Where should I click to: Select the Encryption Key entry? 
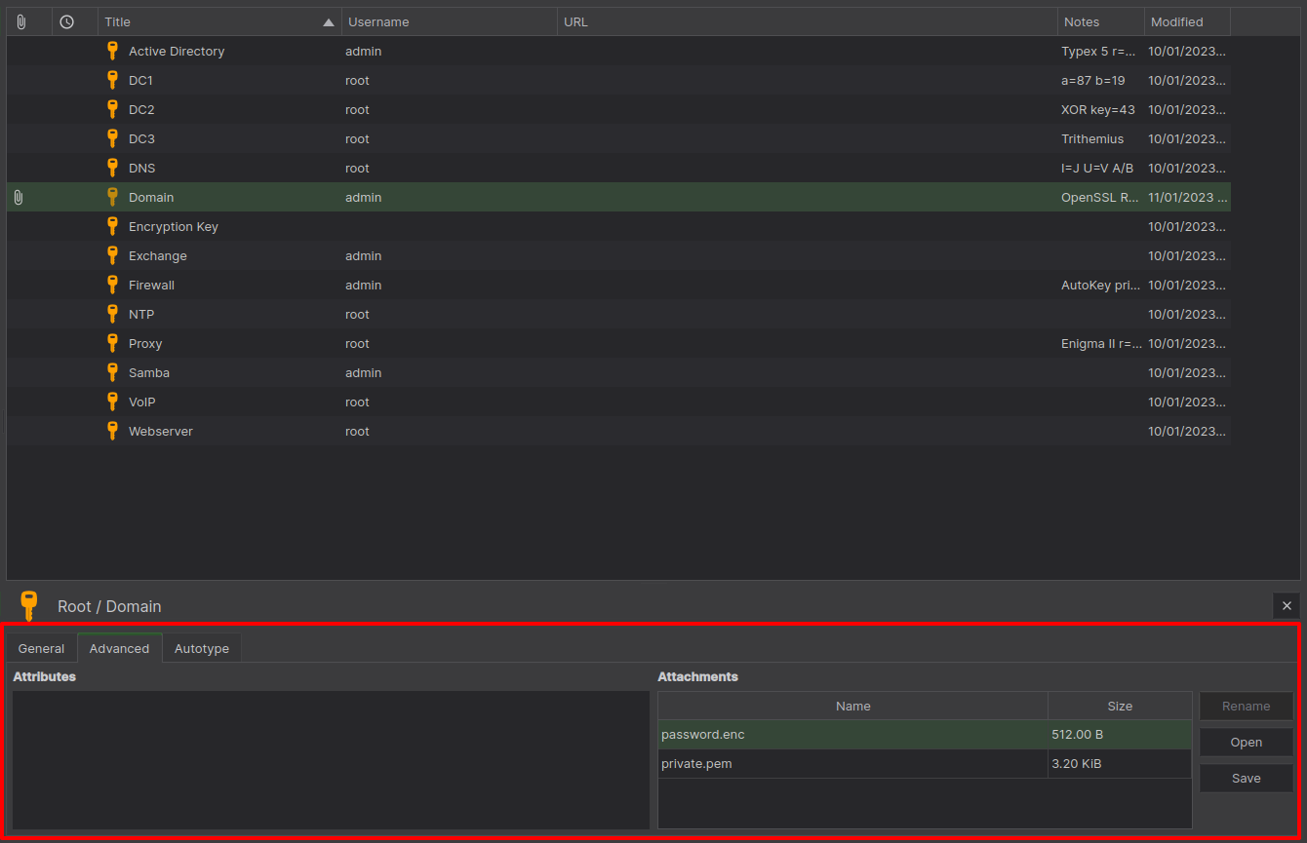click(x=174, y=226)
